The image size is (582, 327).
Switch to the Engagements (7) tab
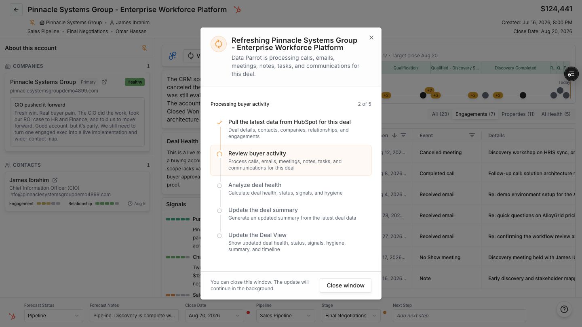click(x=475, y=114)
